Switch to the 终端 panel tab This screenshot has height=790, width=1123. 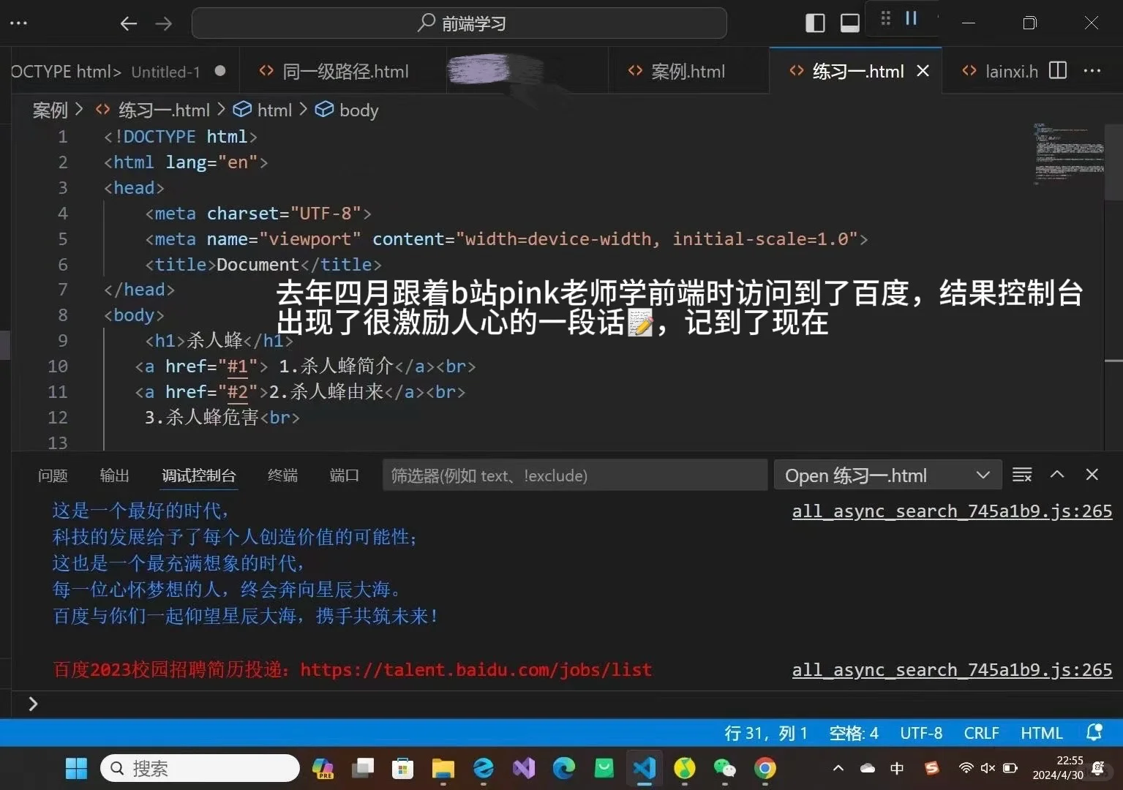point(282,475)
